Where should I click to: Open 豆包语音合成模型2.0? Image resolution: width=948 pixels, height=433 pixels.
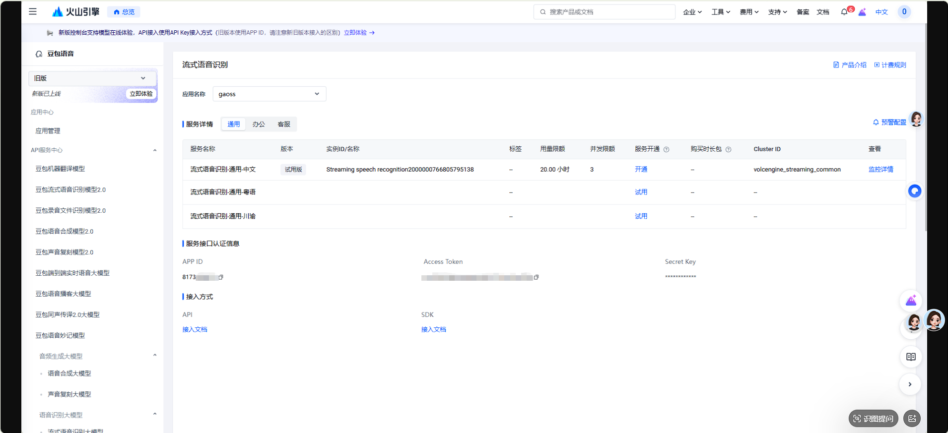click(64, 231)
